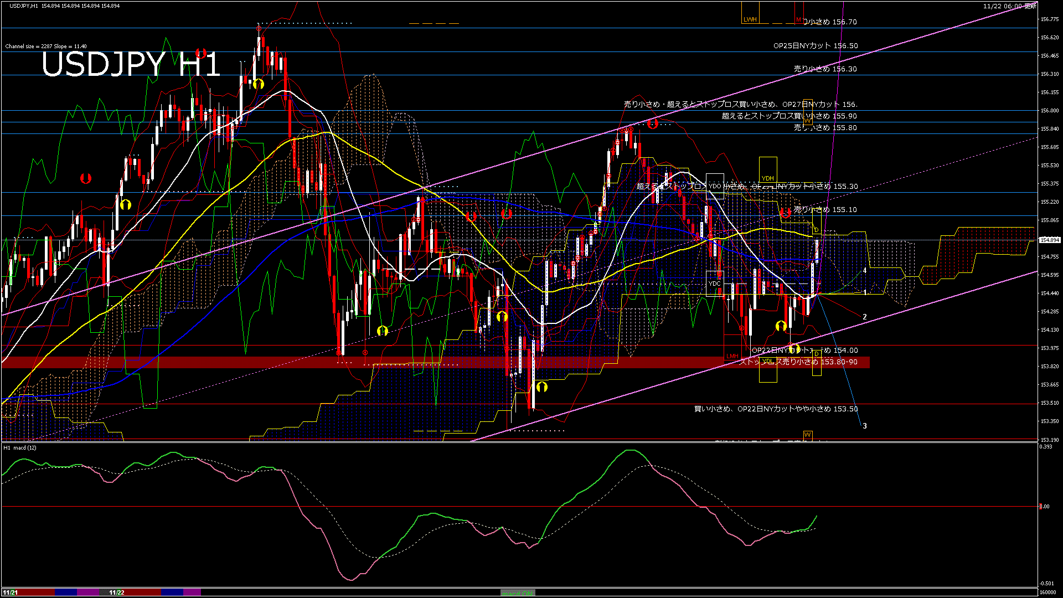Image resolution: width=1063 pixels, height=598 pixels.
Task: Click the current price tag 154.894
Action: 1050,240
